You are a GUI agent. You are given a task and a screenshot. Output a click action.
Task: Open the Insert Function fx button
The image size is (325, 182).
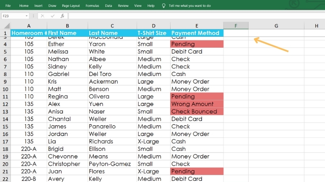(63, 16)
